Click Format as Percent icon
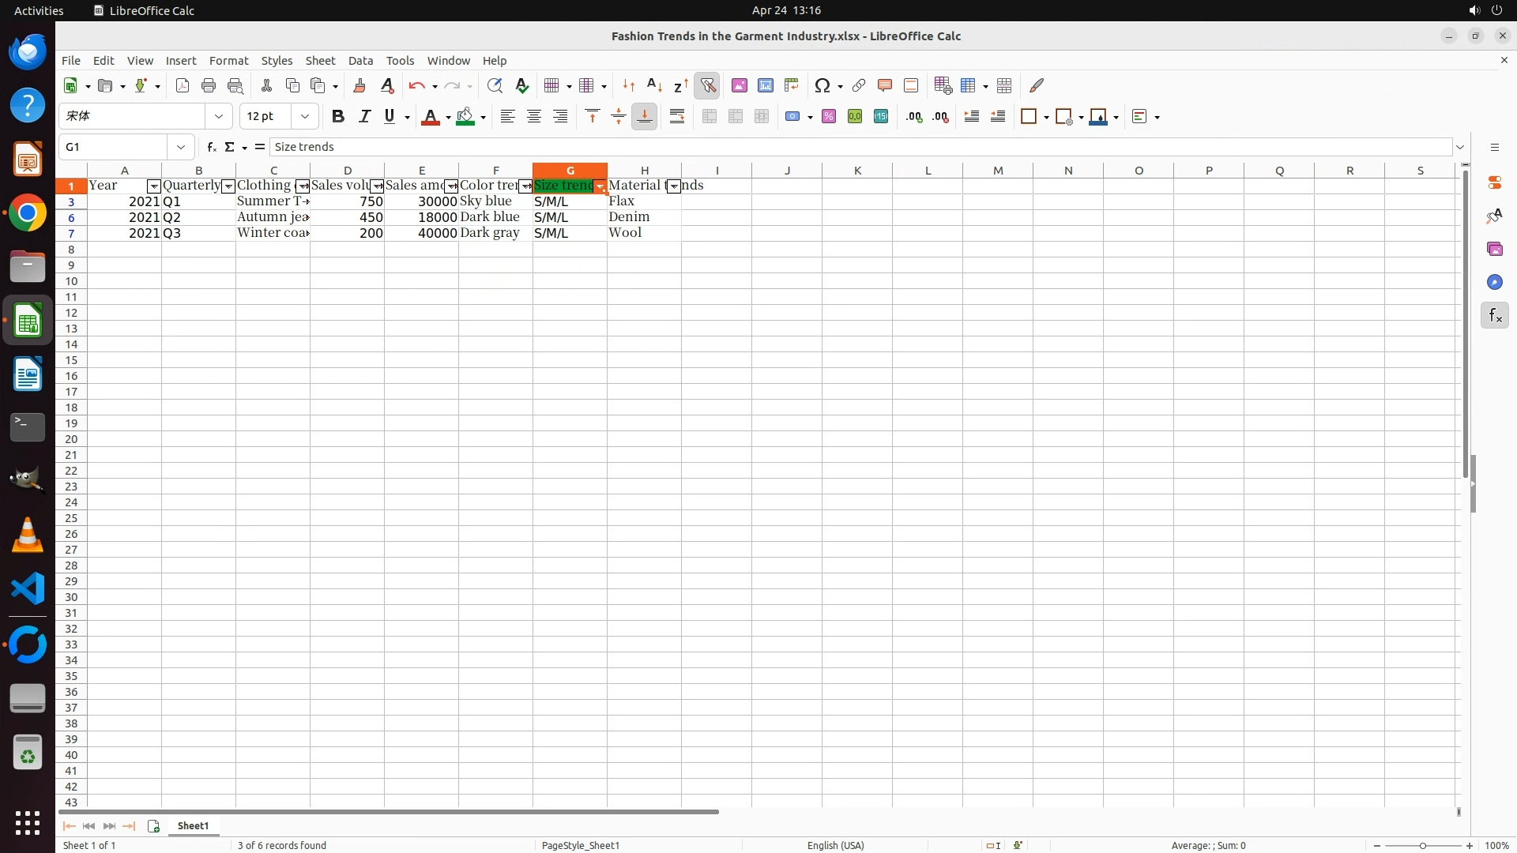The image size is (1517, 853). (x=828, y=117)
